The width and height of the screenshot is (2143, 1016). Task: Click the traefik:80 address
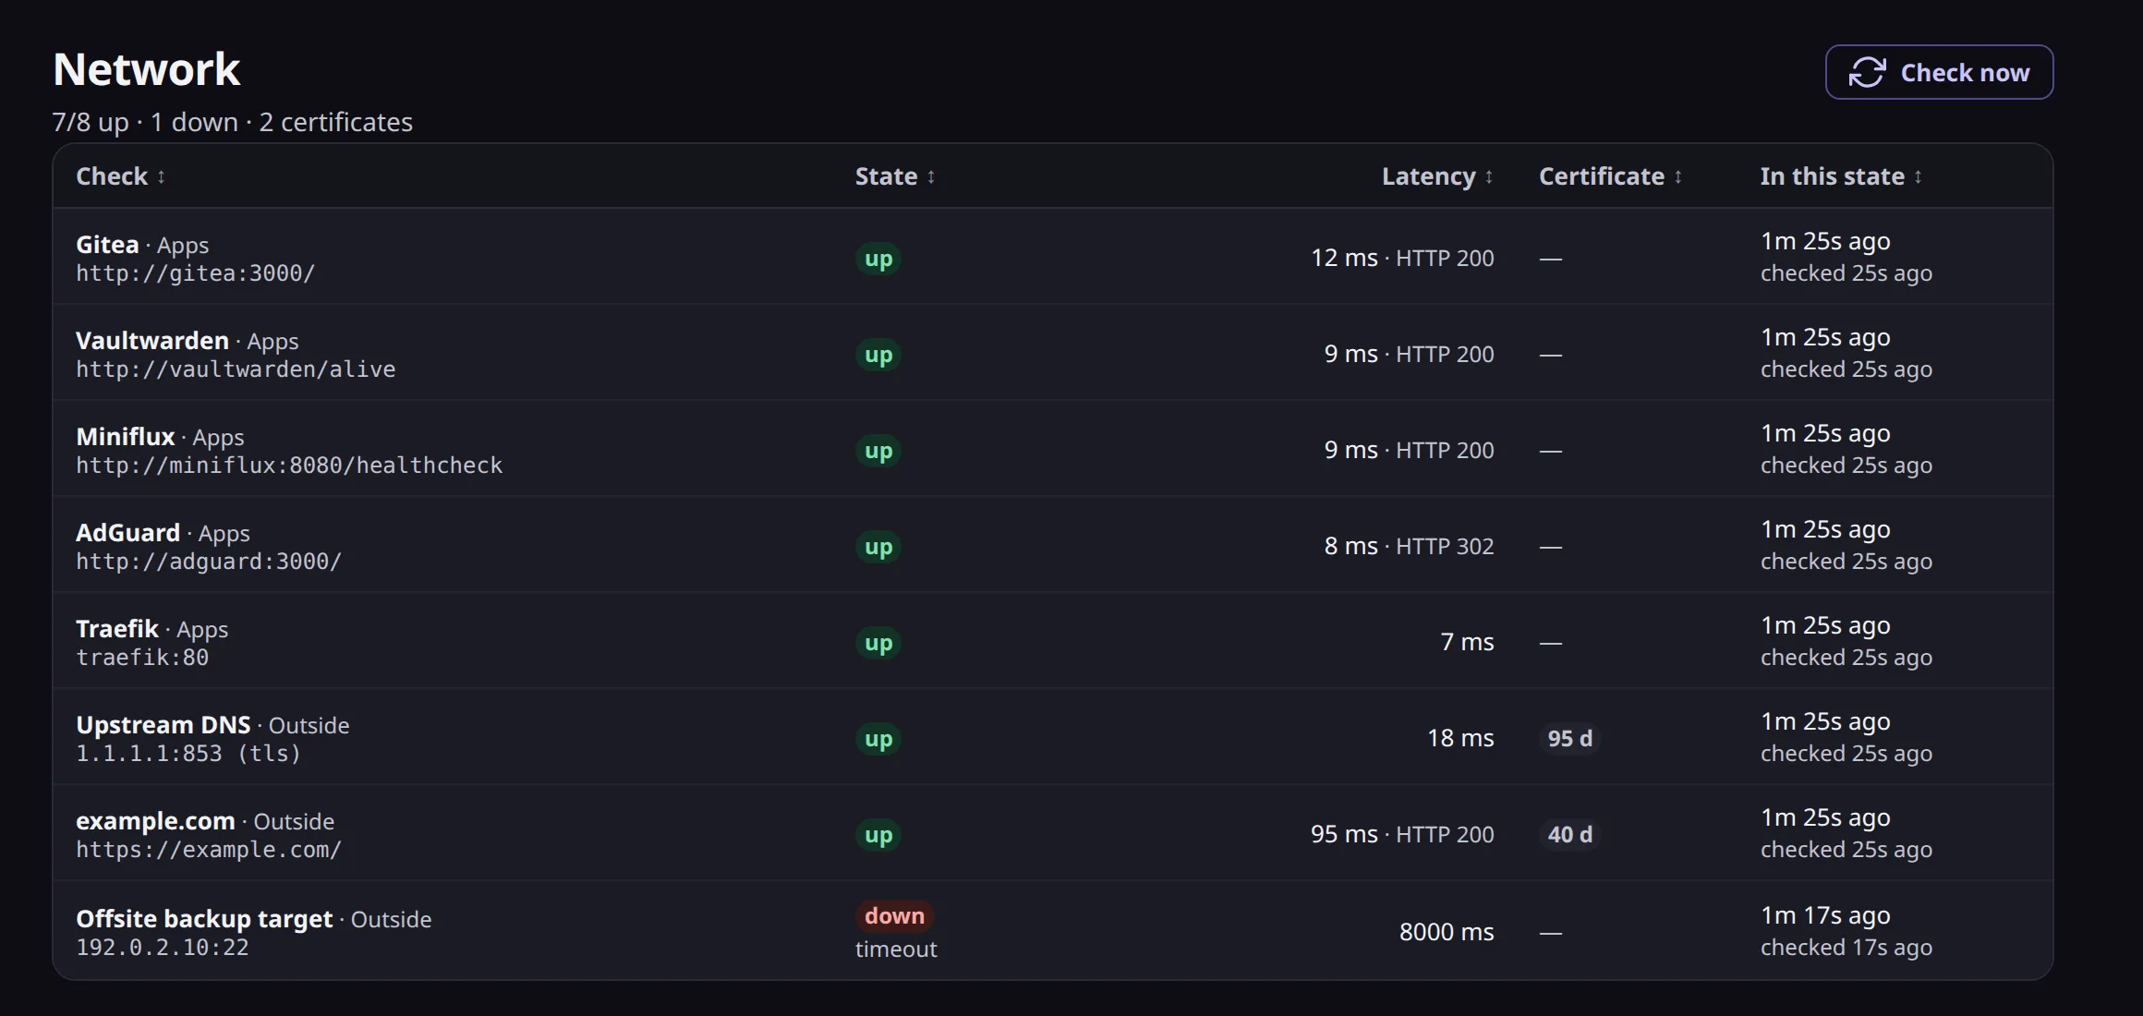point(142,658)
